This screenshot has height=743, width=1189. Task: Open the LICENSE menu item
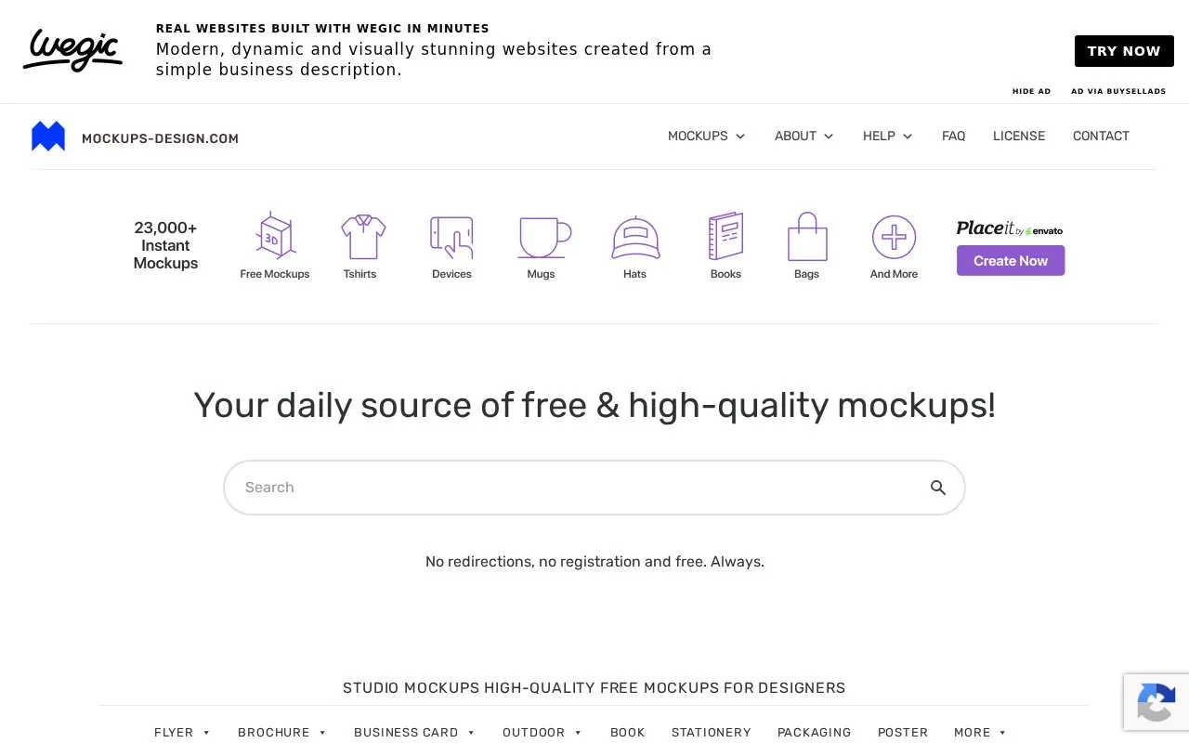(x=1019, y=136)
